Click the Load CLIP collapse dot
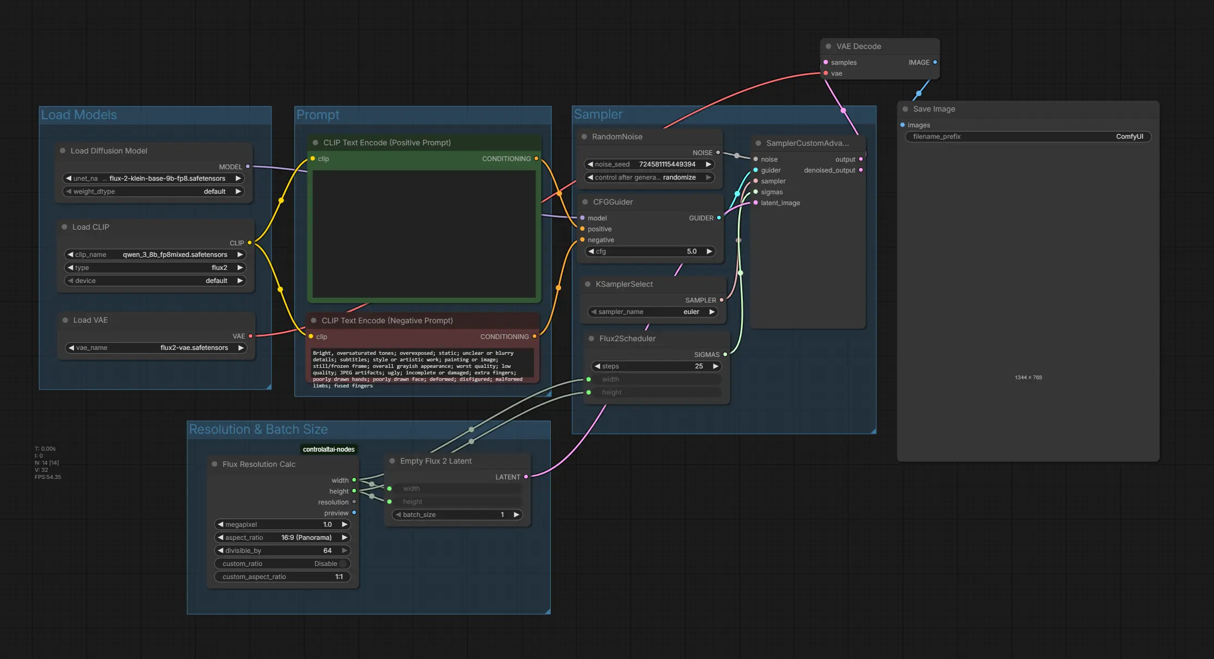The width and height of the screenshot is (1214, 659). pos(64,227)
